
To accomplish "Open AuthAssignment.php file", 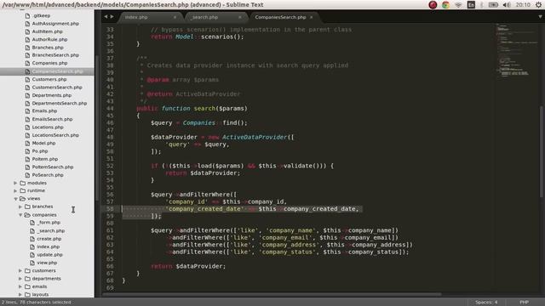I will [55, 24].
